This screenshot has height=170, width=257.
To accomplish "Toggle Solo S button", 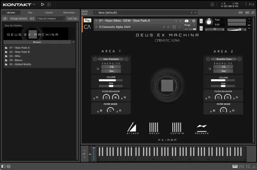I will click(201, 21).
